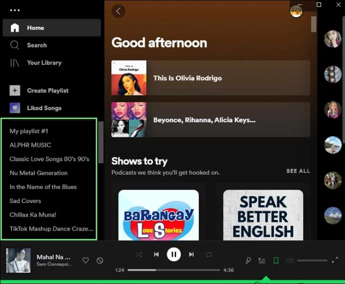Click the Search magnifier icon
Viewport: 345px width, 284px height.
pos(14,45)
